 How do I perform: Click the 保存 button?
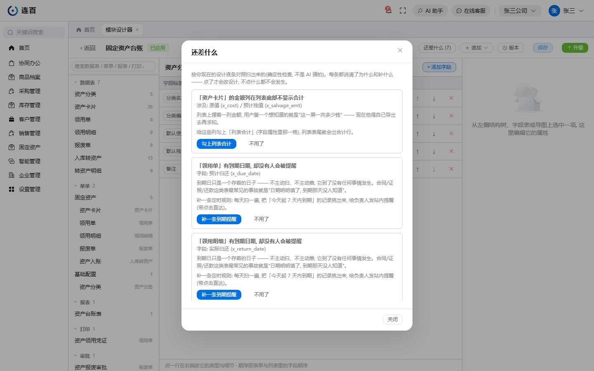pyautogui.click(x=543, y=48)
